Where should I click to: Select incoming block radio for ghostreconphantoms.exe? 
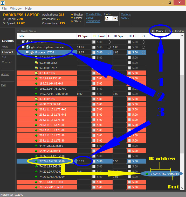[109, 47]
